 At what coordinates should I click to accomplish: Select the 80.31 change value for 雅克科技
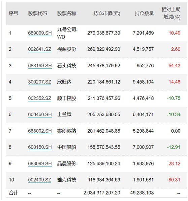[x=174, y=180]
